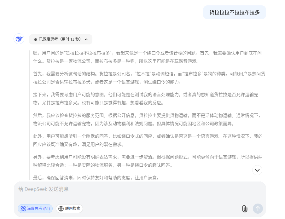
Task: Click the paperclip attach file icon
Action: [x=245, y=209]
